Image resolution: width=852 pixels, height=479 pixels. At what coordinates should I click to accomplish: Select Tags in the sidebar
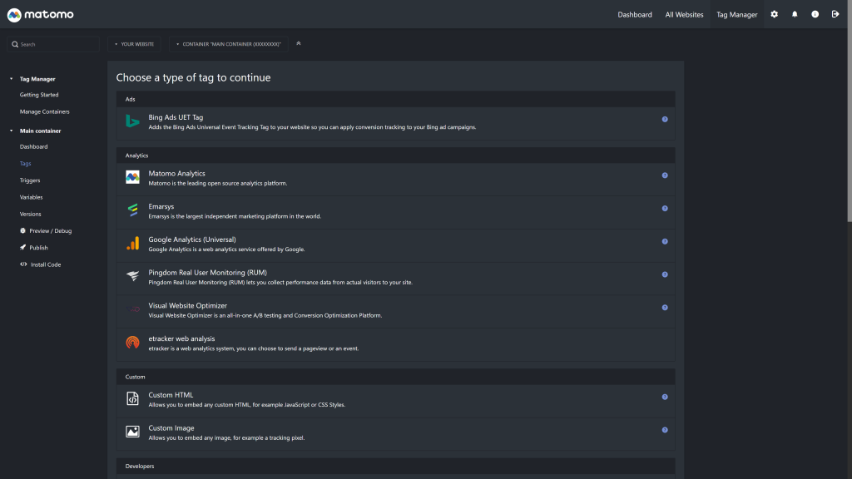(26, 164)
